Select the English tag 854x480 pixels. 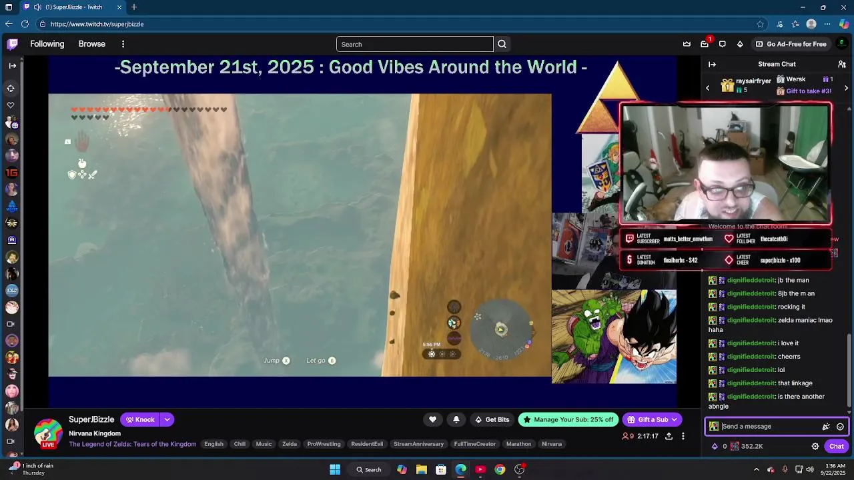pyautogui.click(x=214, y=444)
